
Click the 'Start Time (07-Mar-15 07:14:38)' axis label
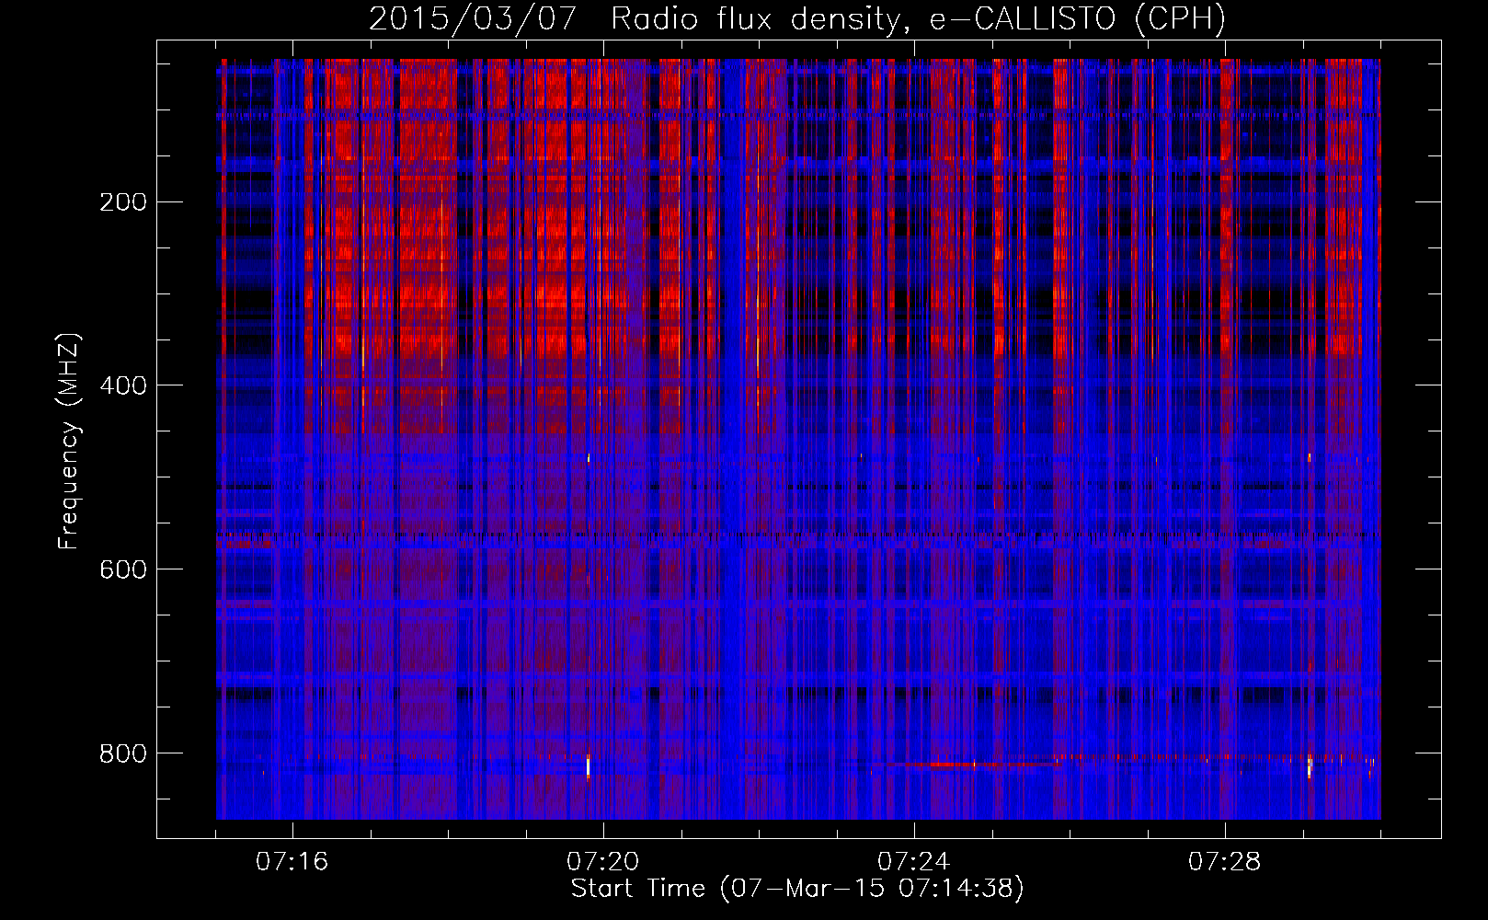797,889
